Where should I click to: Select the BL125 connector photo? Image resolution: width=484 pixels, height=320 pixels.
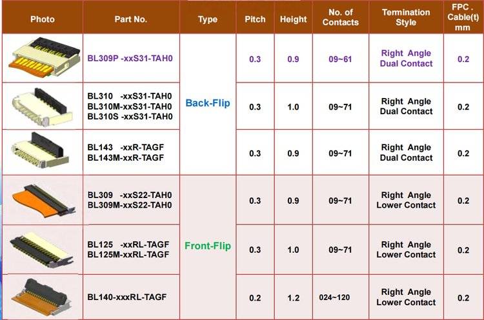click(x=42, y=249)
